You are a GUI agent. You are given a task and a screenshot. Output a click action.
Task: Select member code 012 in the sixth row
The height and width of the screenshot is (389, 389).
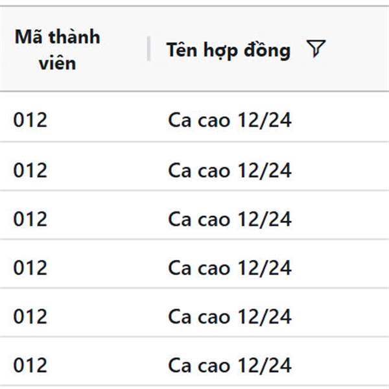[30, 365]
